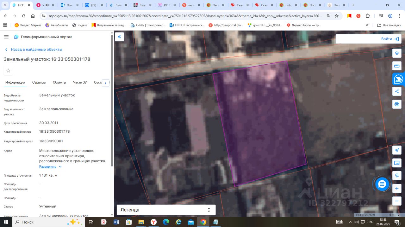Open the Части ЗУ tab

click(80, 82)
